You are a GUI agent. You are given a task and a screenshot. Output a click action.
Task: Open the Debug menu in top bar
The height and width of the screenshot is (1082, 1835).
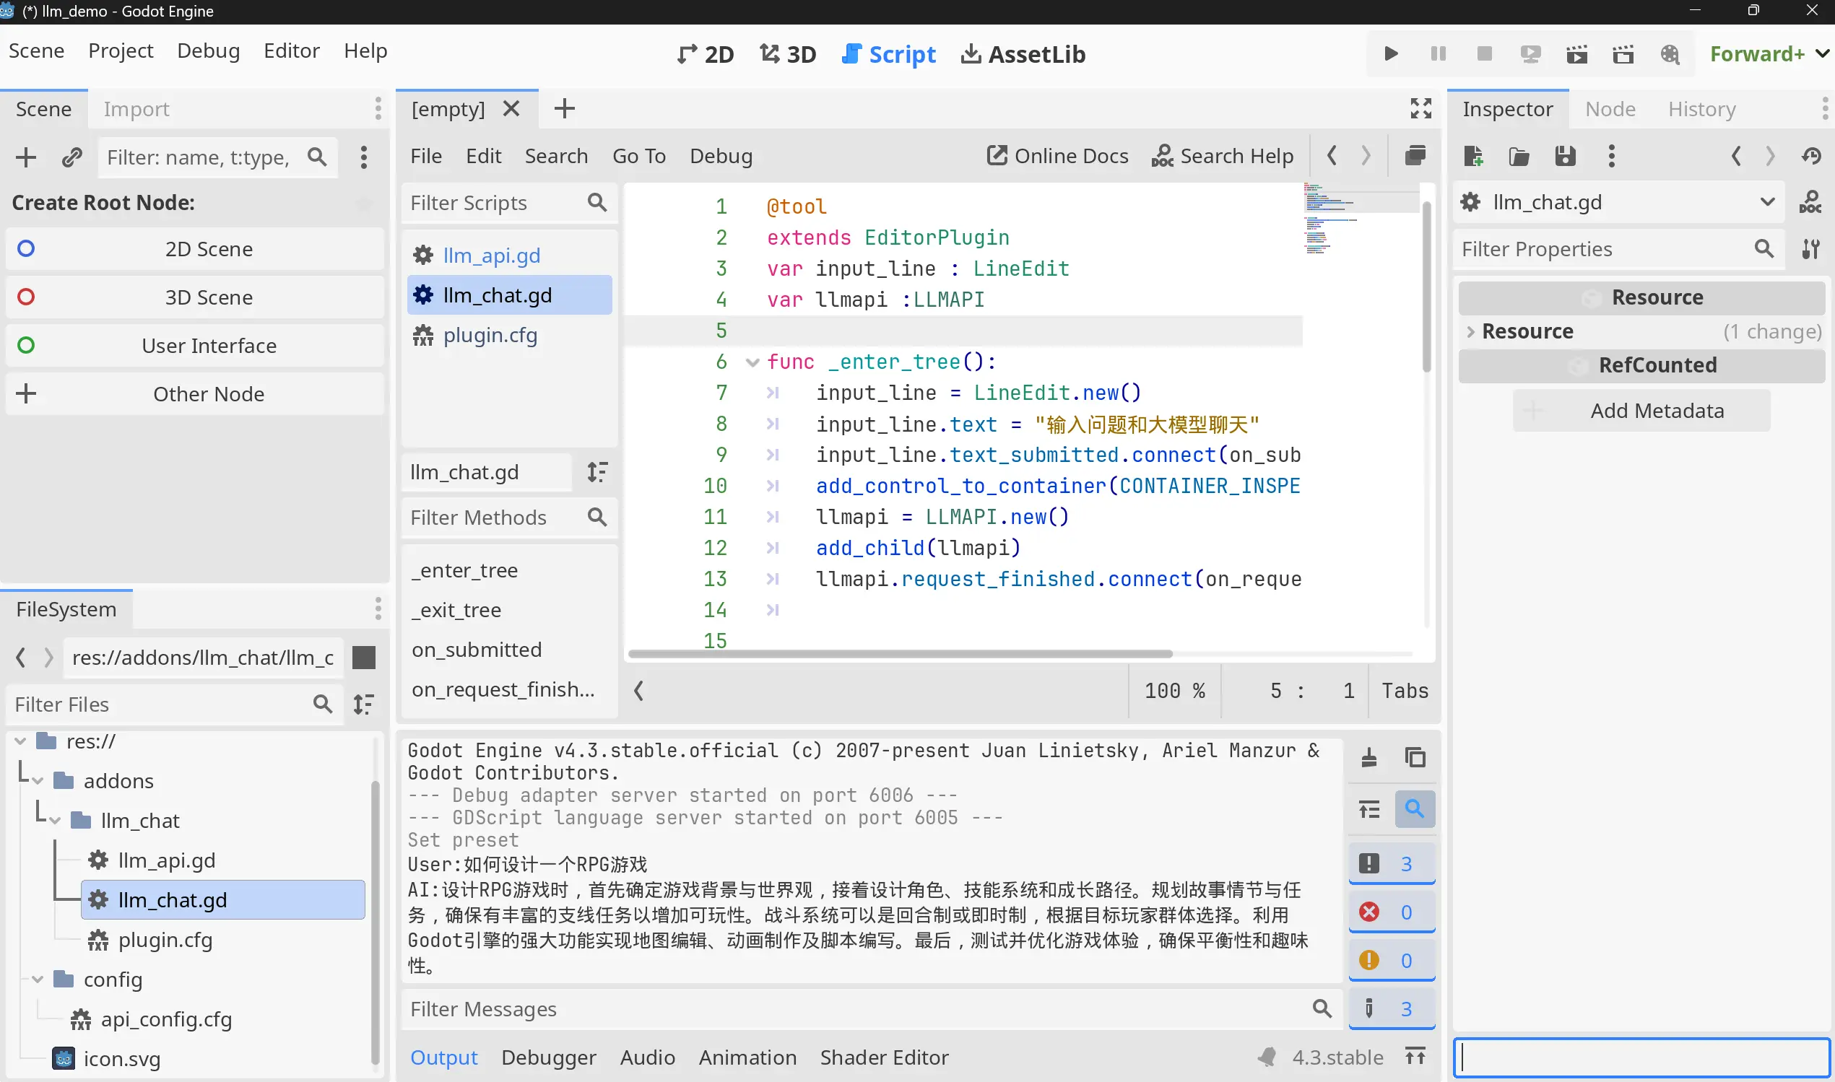pyautogui.click(x=208, y=51)
